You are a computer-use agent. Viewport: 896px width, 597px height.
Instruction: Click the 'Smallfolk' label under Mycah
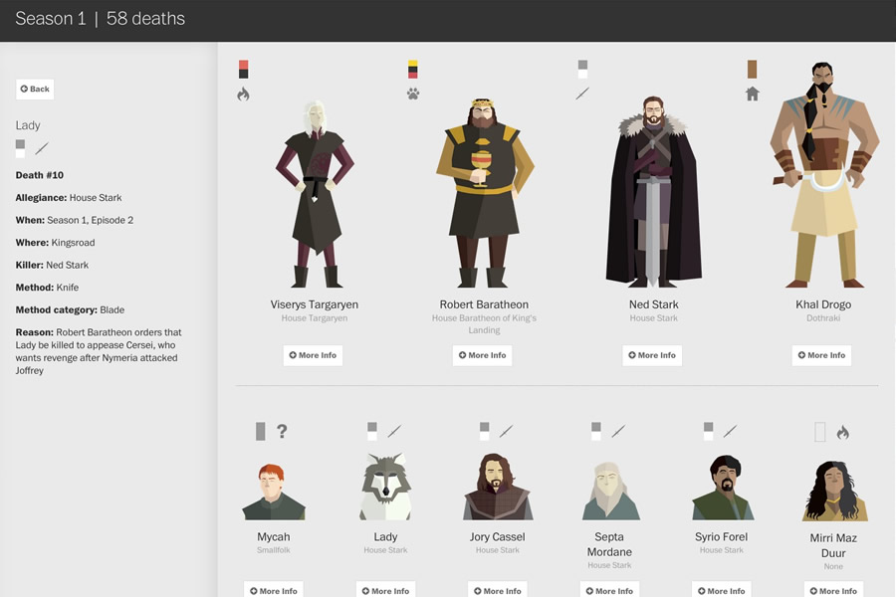click(274, 550)
